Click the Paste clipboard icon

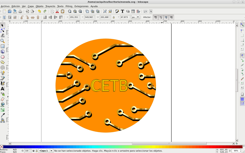[63, 11]
